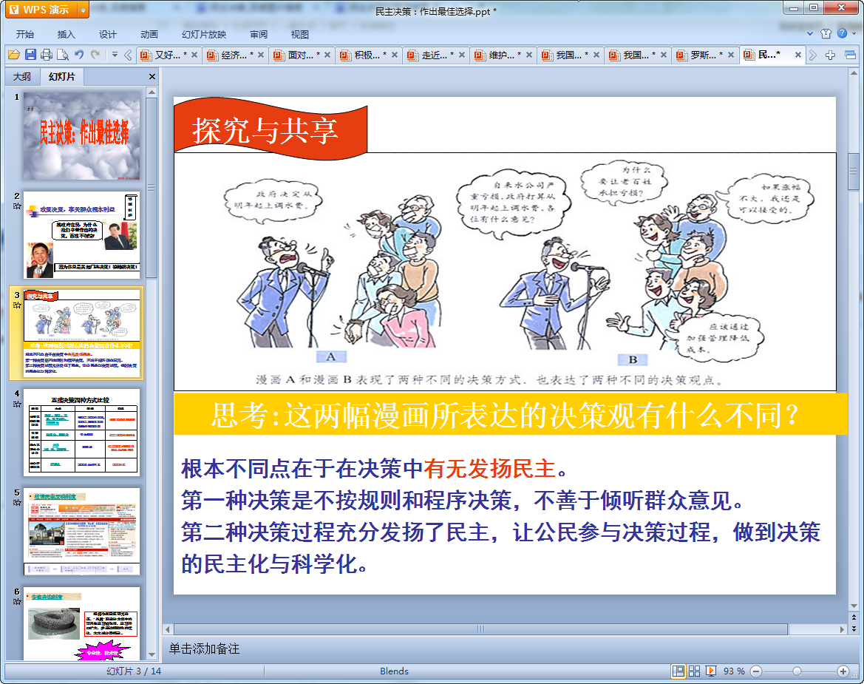The height and width of the screenshot is (684, 864).
Task: Open the WPS 演示 application menu dropdown arrow
Action: pyautogui.click(x=83, y=10)
